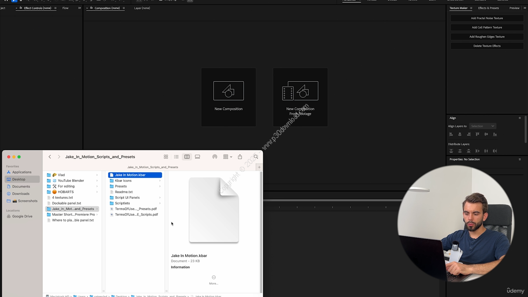This screenshot has height=297, width=528.
Task: Click the AirDrop icon in Finder toolbar
Action: point(214,157)
